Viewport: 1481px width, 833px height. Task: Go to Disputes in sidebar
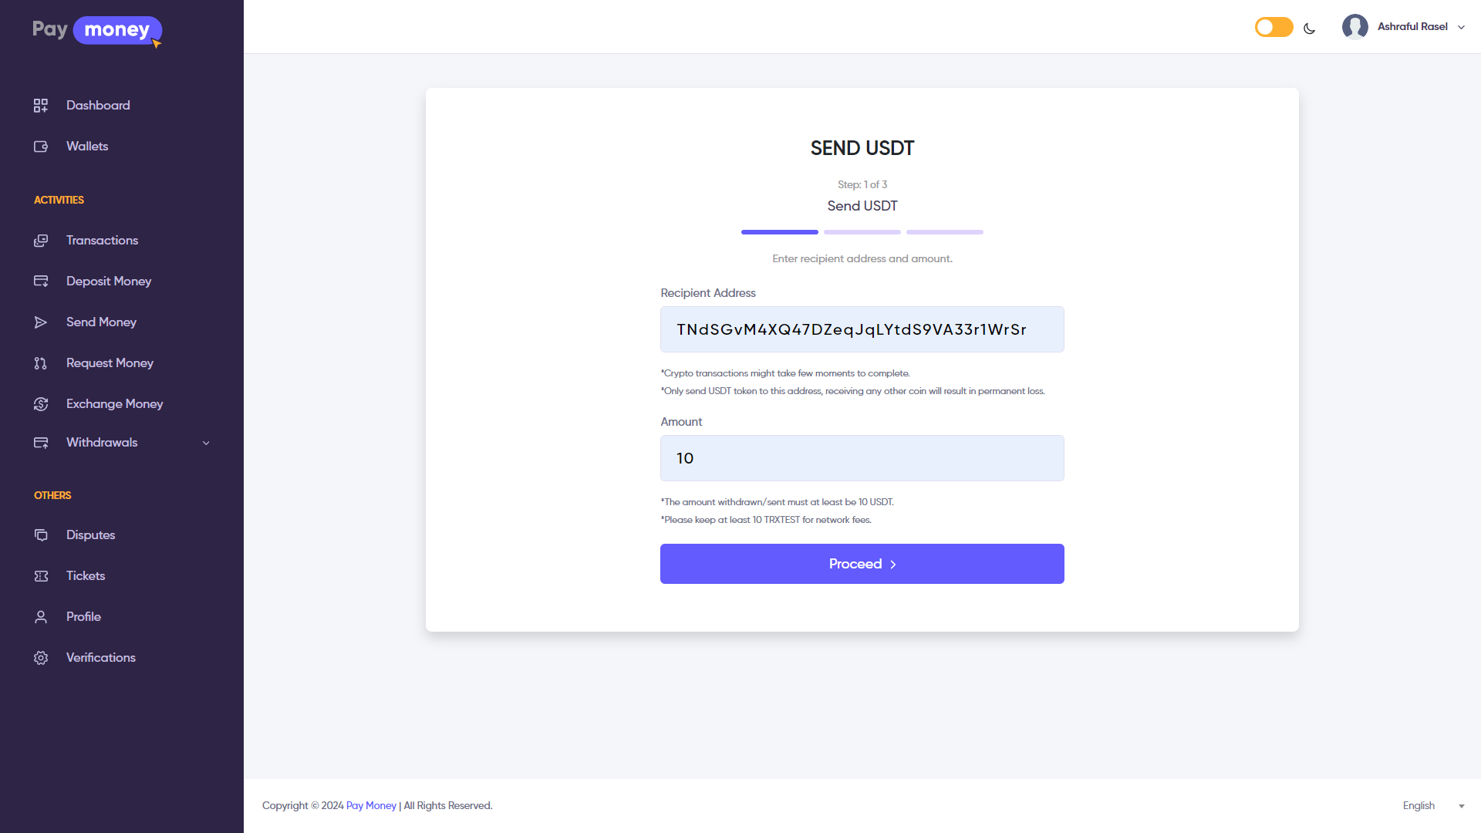tap(90, 535)
